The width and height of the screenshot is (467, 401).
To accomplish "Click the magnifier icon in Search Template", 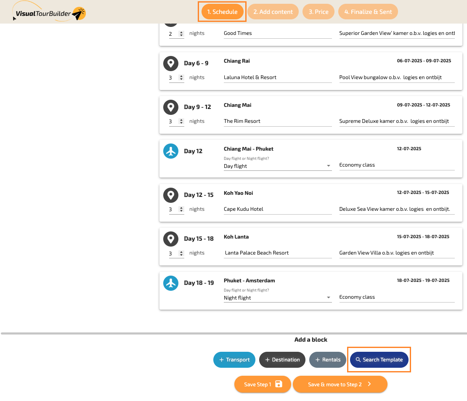I will [x=358, y=360].
